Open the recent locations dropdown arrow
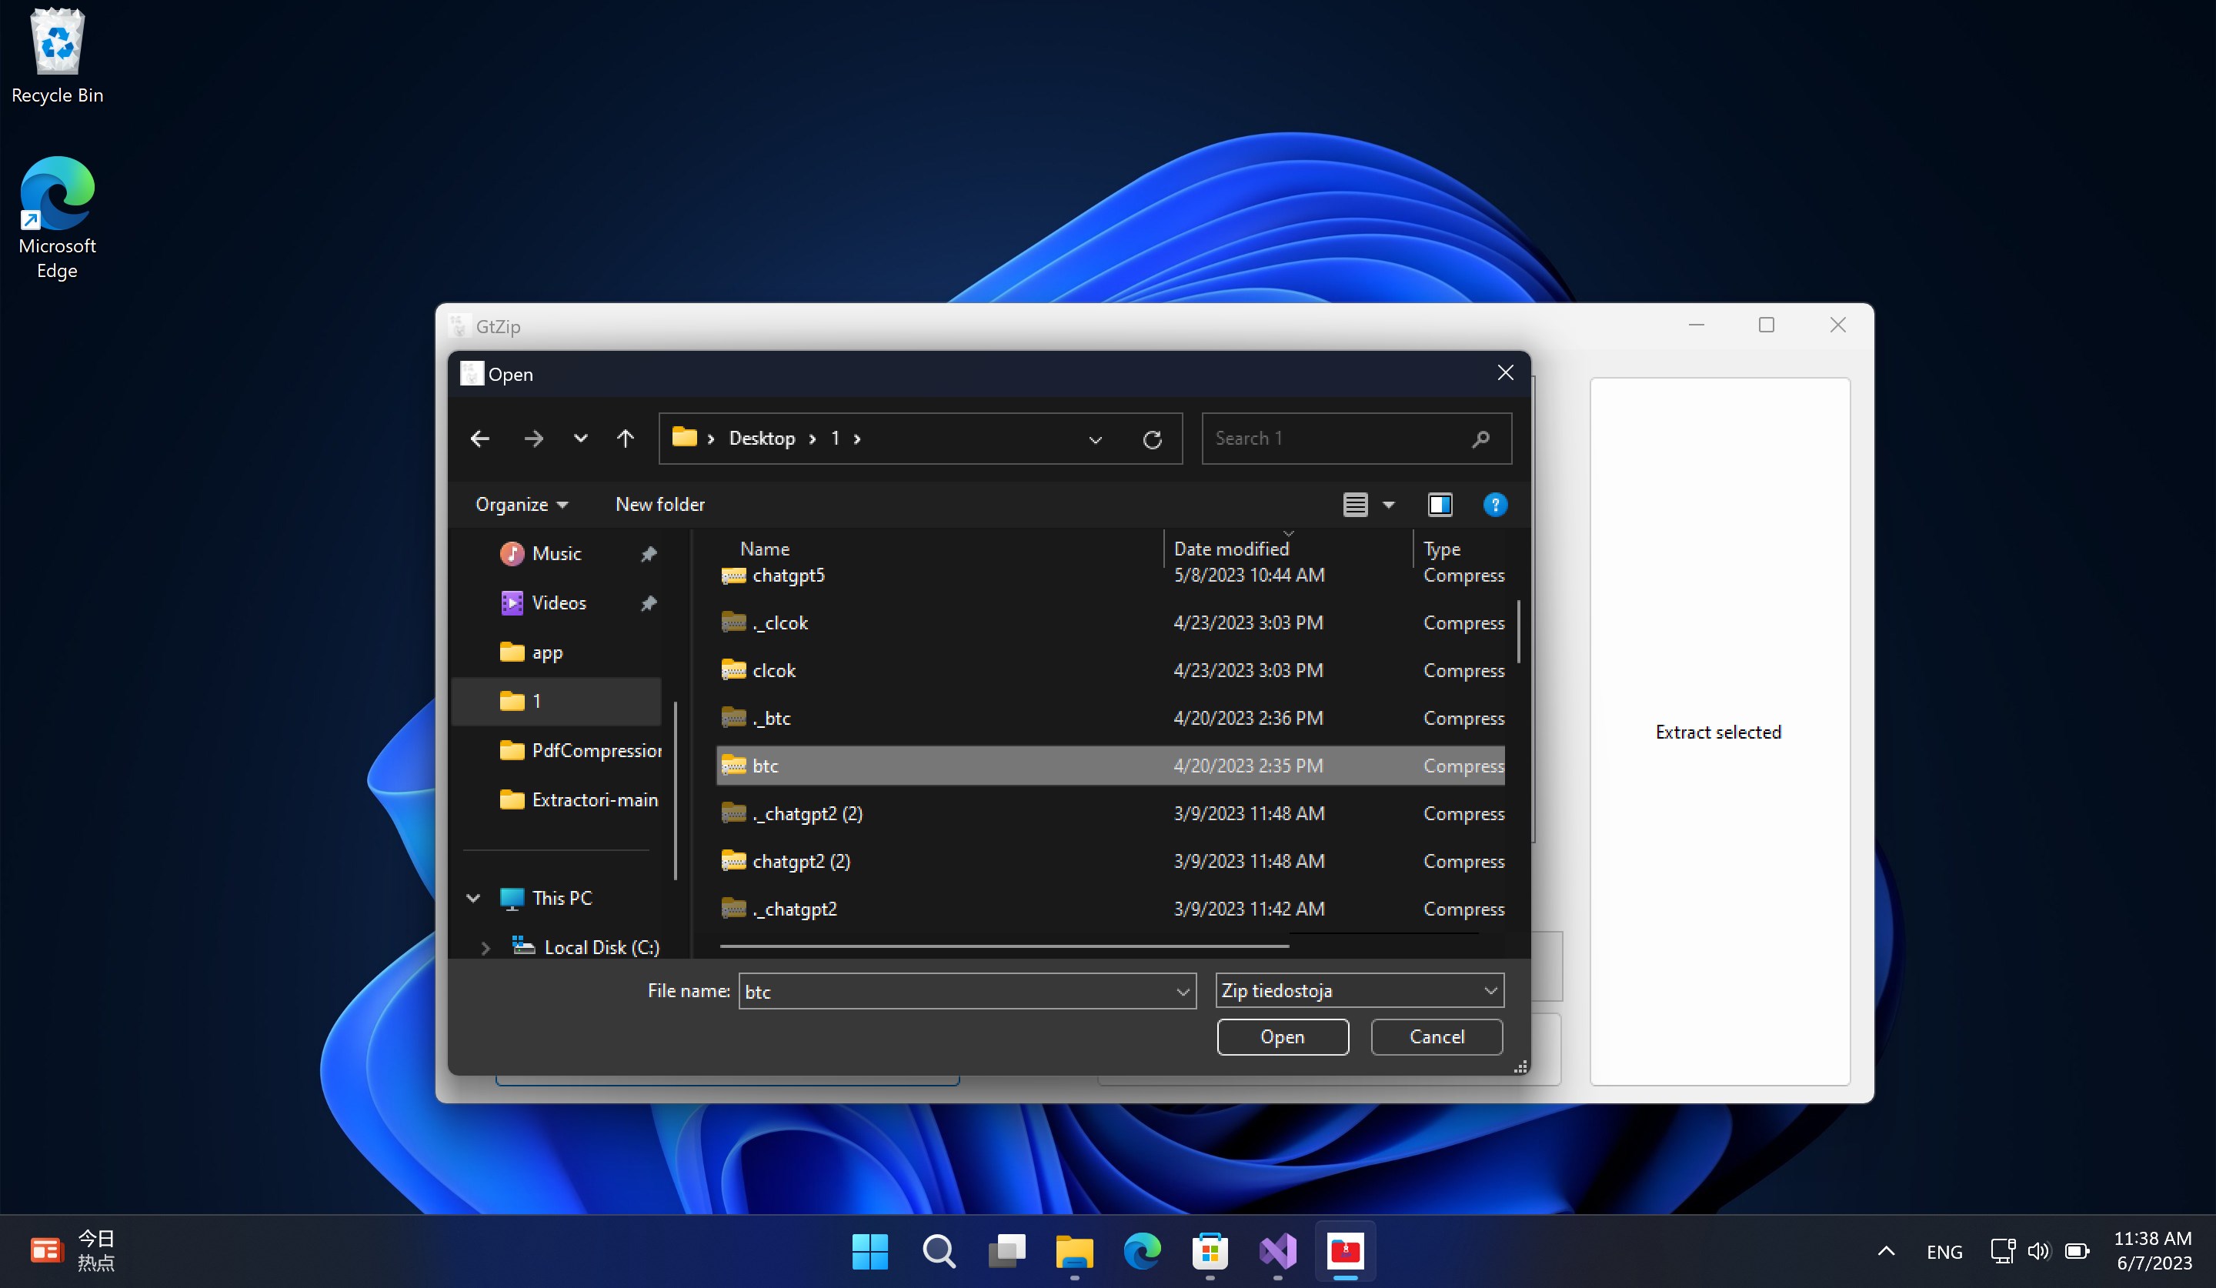 [580, 438]
